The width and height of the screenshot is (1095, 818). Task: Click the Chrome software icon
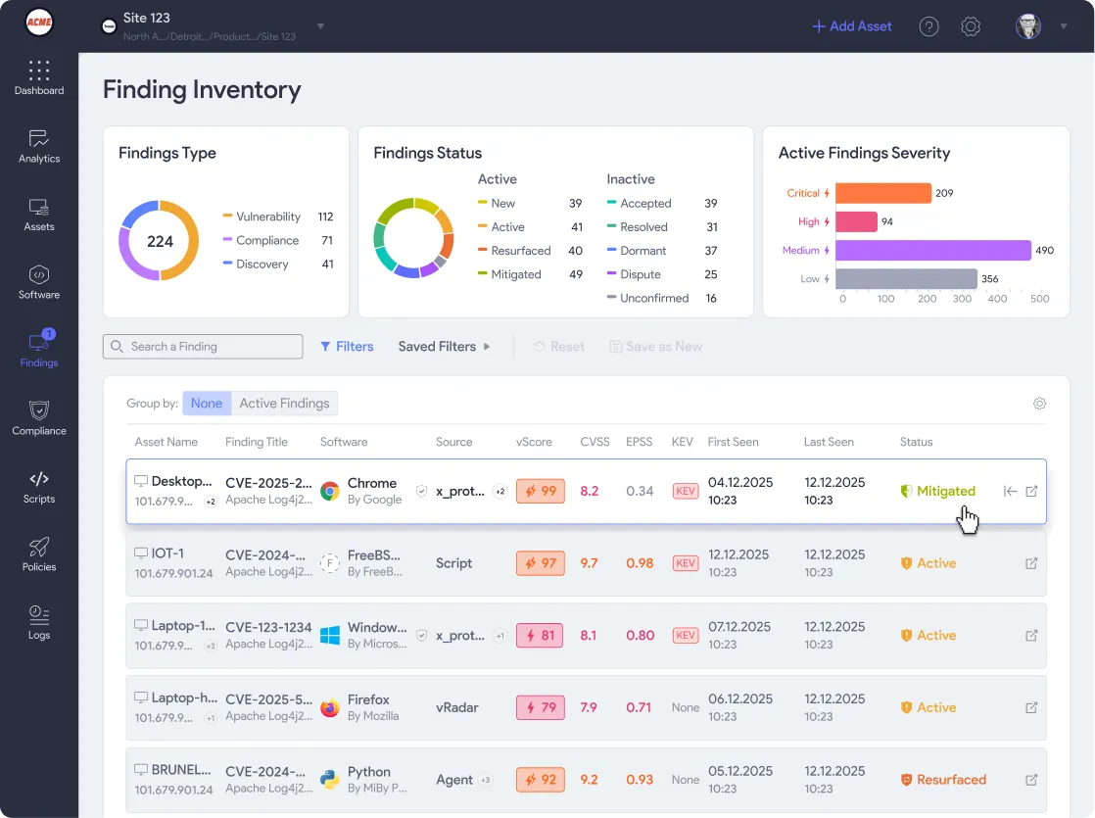[x=330, y=491]
